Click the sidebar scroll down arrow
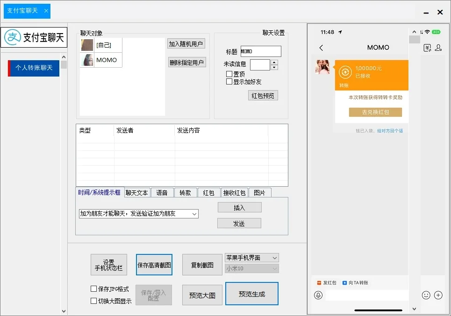The image size is (451, 316). (64, 311)
